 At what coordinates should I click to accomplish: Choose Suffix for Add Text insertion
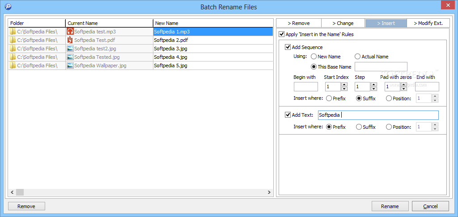click(x=359, y=127)
